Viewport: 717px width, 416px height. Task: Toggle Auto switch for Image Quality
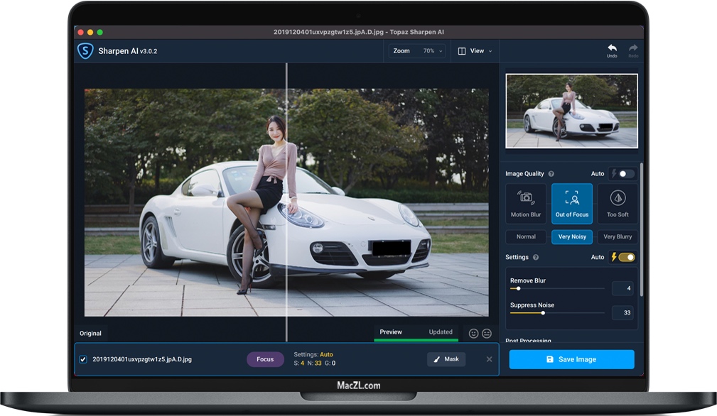click(621, 173)
